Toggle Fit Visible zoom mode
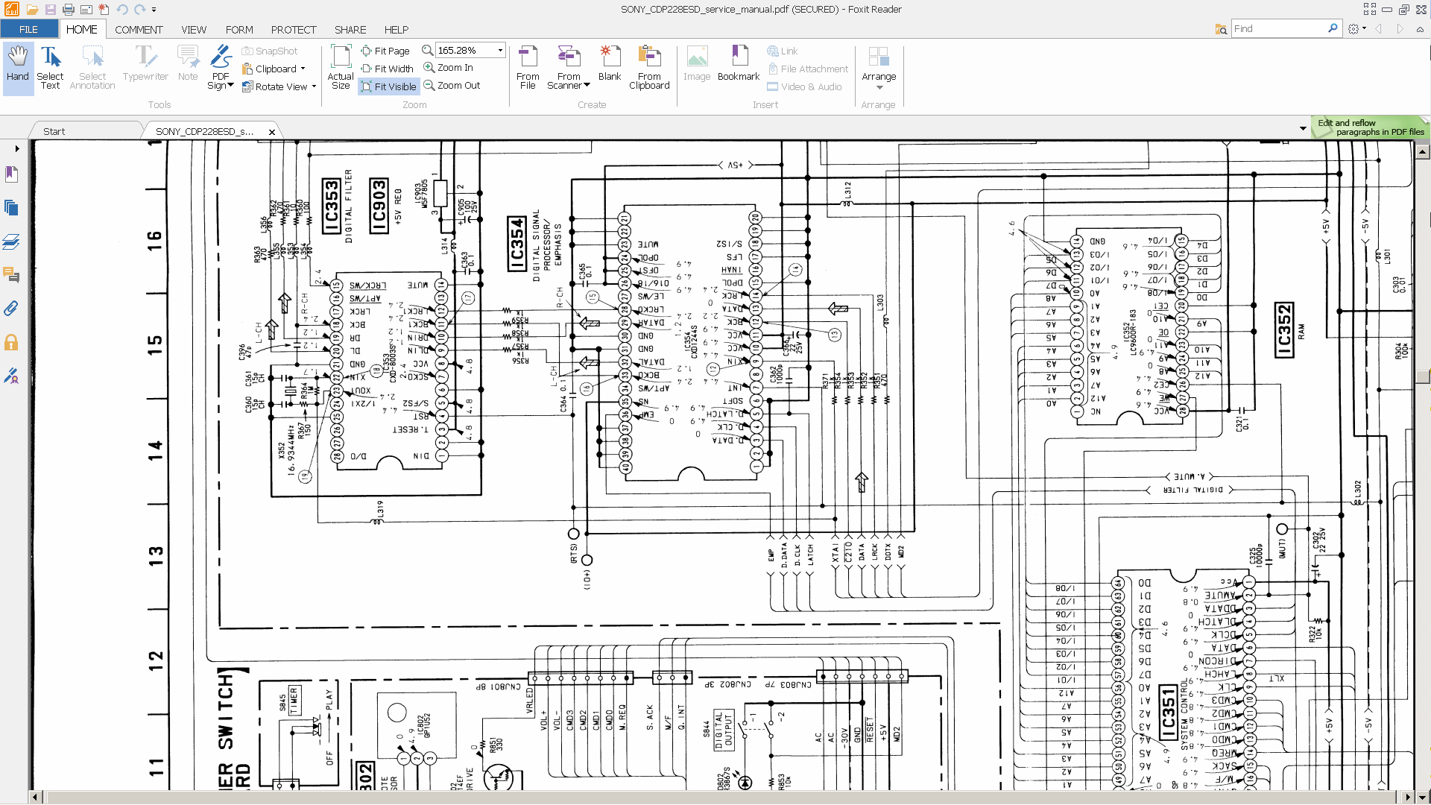This screenshot has height=805, width=1431. [388, 86]
